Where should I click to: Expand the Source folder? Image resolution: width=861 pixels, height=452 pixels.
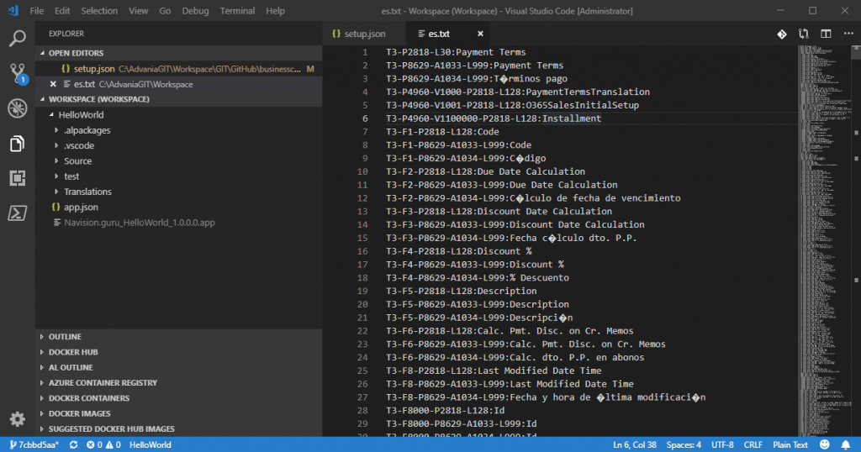point(77,161)
